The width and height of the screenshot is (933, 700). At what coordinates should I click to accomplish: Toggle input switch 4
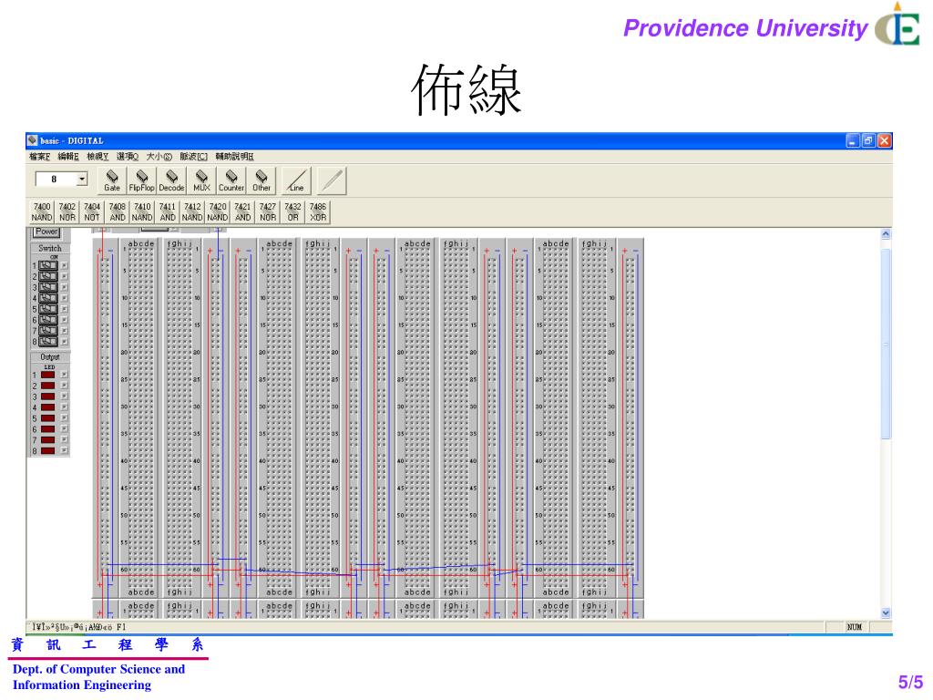coord(48,298)
